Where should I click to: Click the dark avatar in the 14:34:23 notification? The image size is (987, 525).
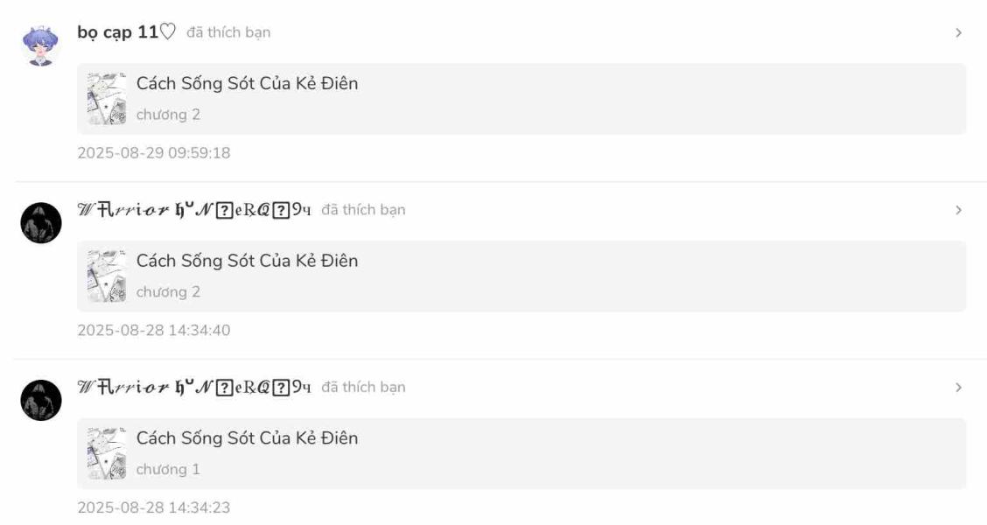(41, 400)
